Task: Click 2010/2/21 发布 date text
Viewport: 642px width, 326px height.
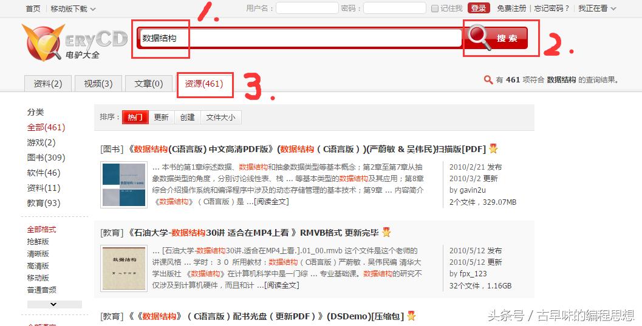Action: click(476, 167)
